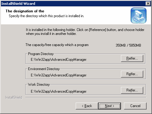Click the Reffer button for Program Directory
152x114 pixels.
coord(132,58)
